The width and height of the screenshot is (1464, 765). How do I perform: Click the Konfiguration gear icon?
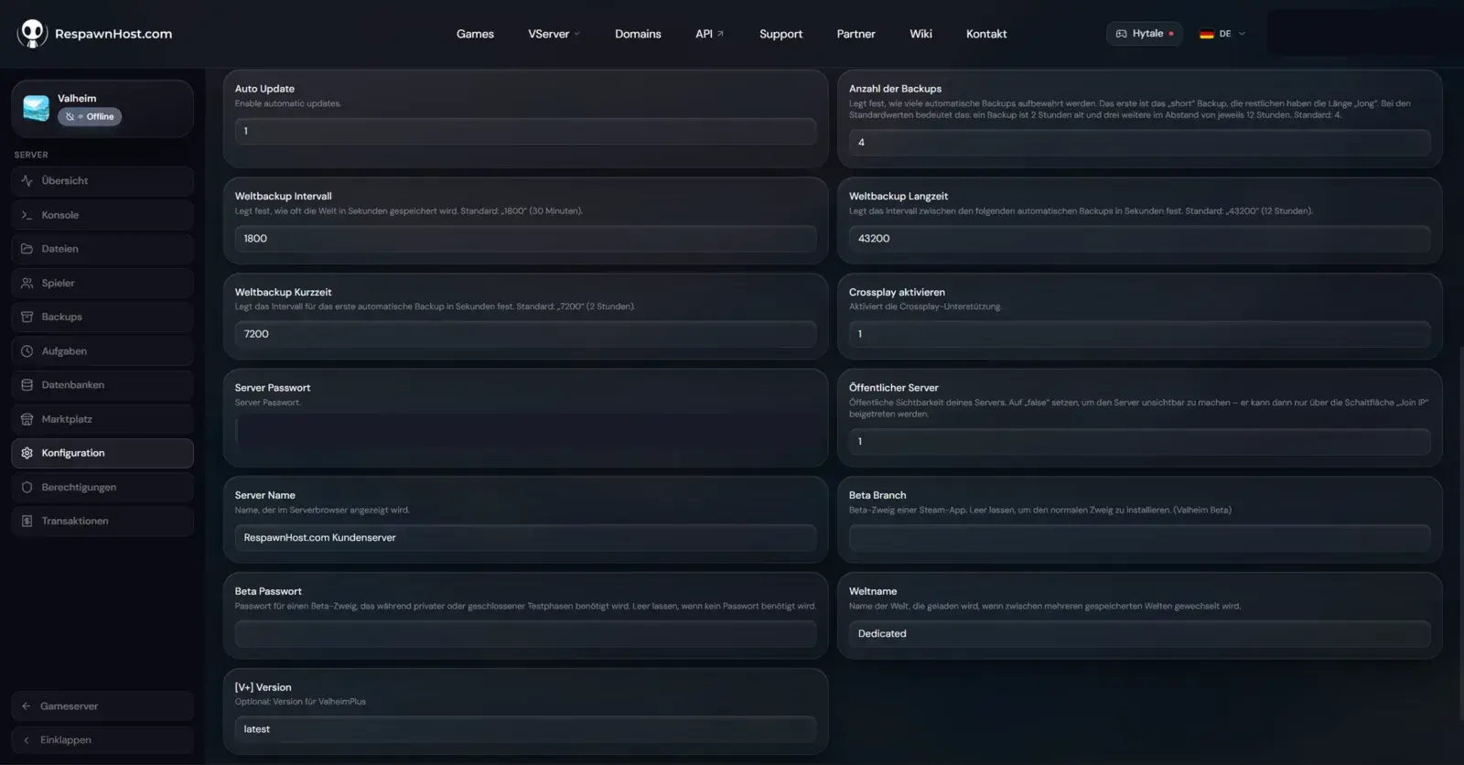click(x=27, y=453)
